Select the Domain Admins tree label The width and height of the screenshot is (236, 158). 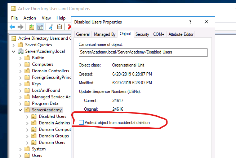point(54,123)
